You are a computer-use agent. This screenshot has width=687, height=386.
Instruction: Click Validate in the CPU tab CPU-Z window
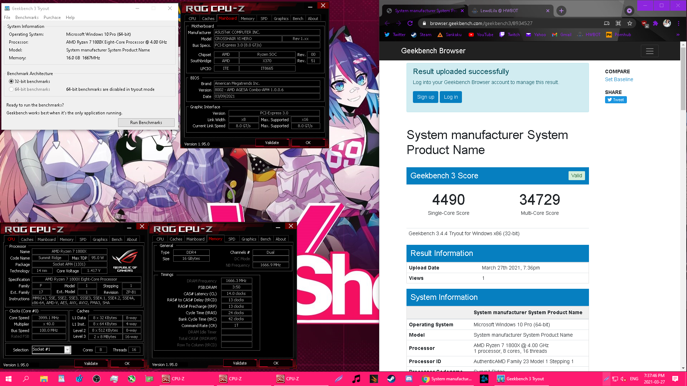[x=91, y=363]
